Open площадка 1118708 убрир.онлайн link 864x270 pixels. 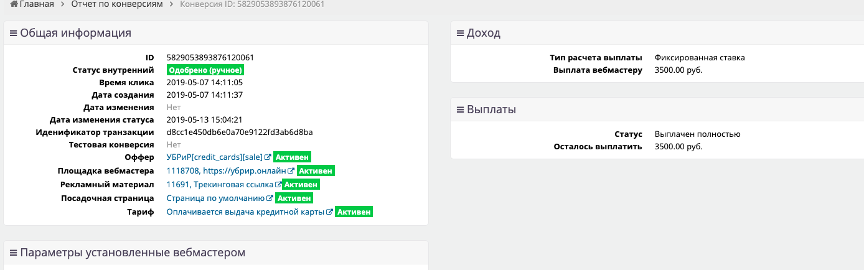pyautogui.click(x=226, y=171)
